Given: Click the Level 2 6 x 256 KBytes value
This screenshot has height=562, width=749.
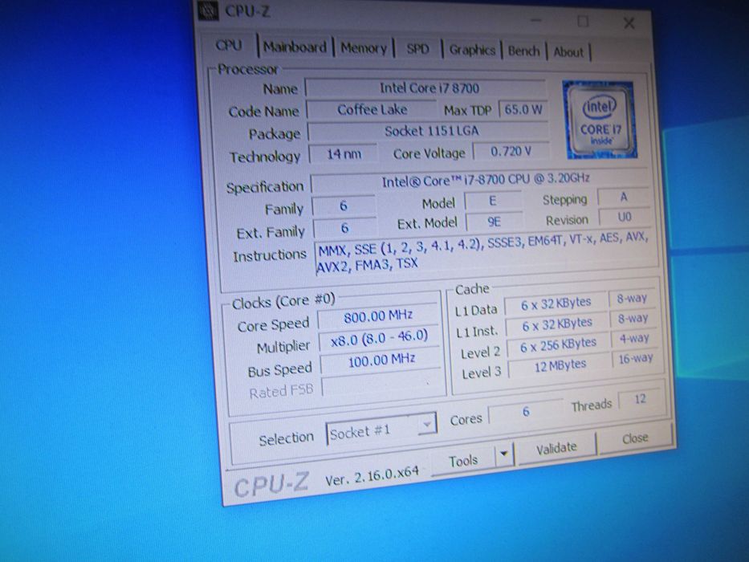Looking at the screenshot, I should [559, 344].
